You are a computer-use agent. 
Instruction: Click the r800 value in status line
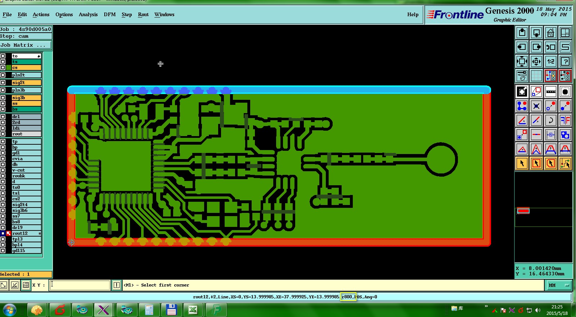tap(348, 297)
